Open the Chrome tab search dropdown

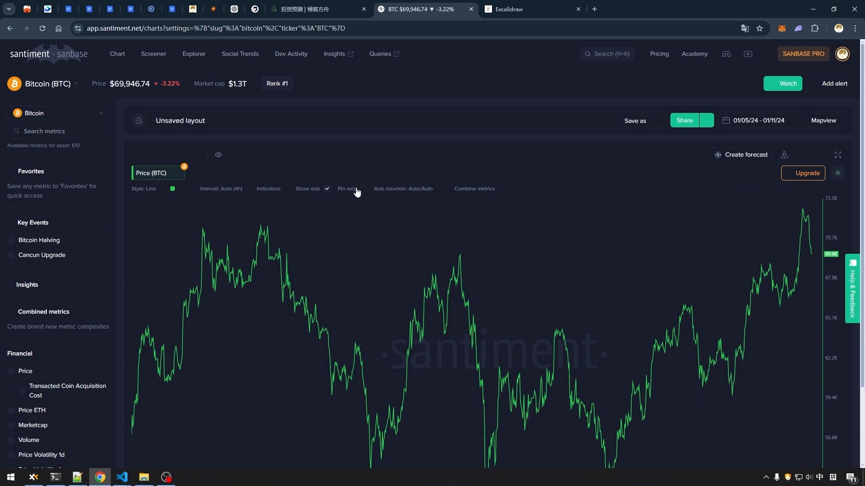click(9, 9)
